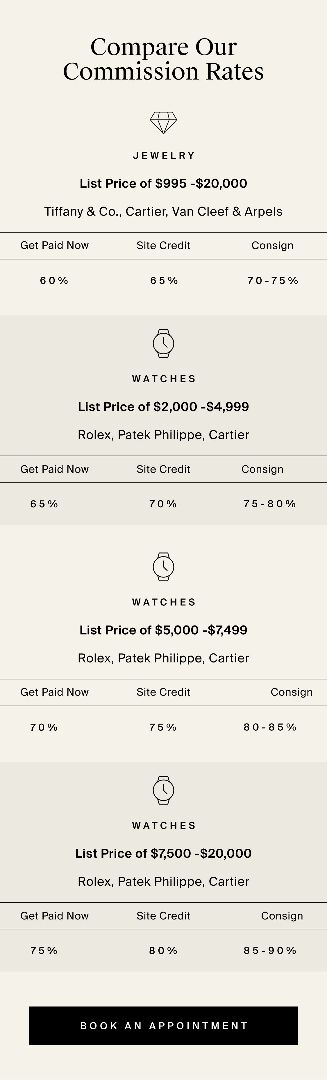Screen dimensions: 327x1080
Task: Click Tiffany & Co., Cartier, Van Cleef brands text
Action: pos(163,211)
